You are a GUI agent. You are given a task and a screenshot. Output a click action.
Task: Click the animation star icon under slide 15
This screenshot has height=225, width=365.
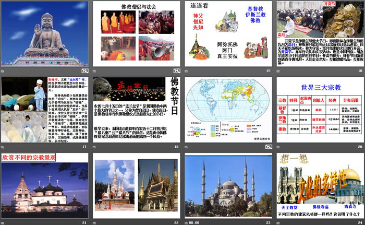click(188, 70)
